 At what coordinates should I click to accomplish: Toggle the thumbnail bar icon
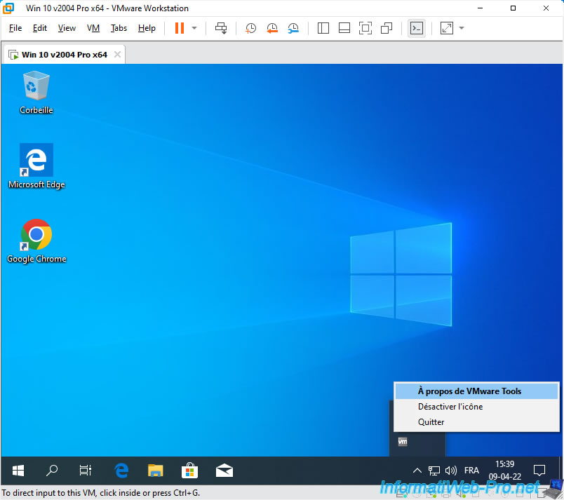[x=344, y=28]
